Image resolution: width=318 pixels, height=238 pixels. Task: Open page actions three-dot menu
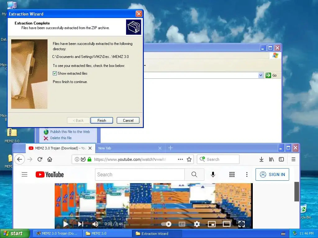[180, 159]
